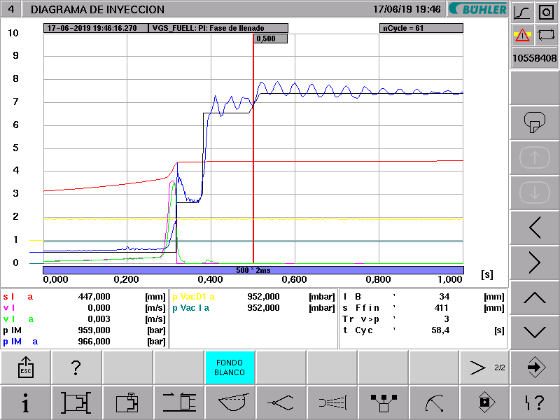This screenshot has width=560, height=420.
Task: Go to softkey page 2/2 arrow
Action: click(484, 367)
